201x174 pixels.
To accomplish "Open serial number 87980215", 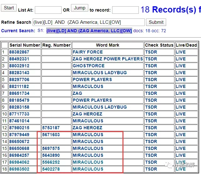I will (19, 128).
